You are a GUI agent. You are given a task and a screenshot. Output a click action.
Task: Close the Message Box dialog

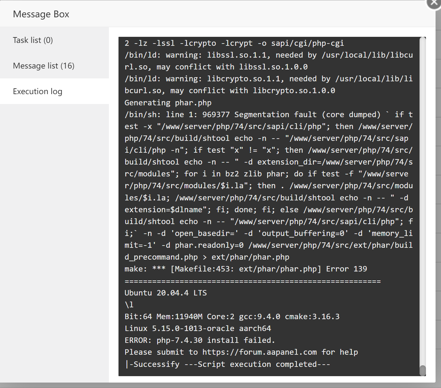point(434,3)
